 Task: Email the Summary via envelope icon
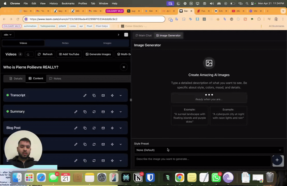103,112
